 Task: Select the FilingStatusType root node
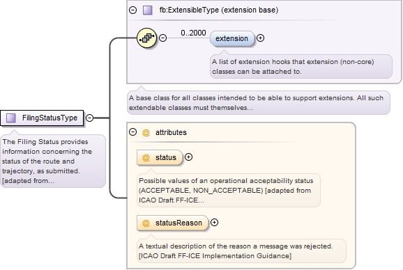[42, 118]
